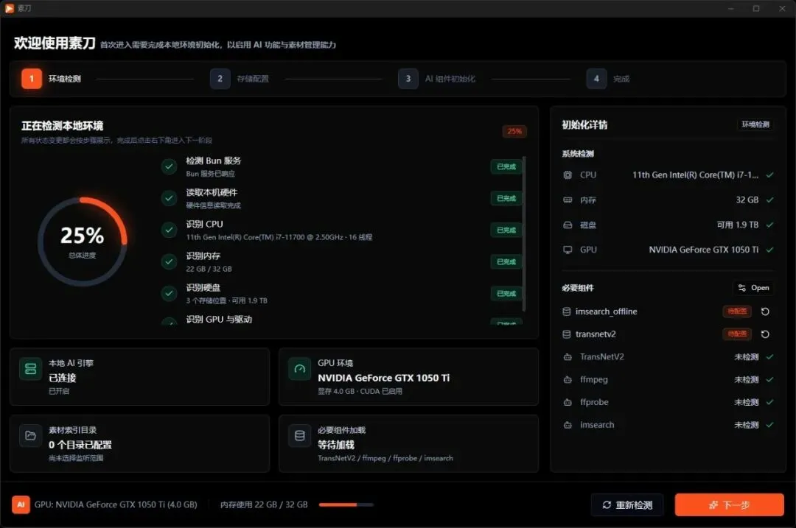This screenshot has width=796, height=528.
Task: Click the 已完成 badge for 读取本机硬件
Action: pos(506,198)
